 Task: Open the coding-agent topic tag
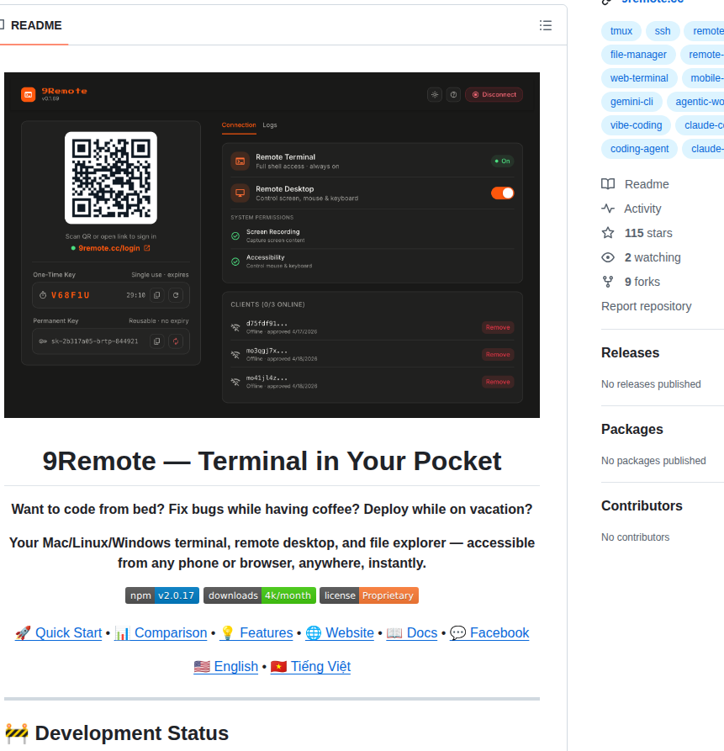point(639,149)
